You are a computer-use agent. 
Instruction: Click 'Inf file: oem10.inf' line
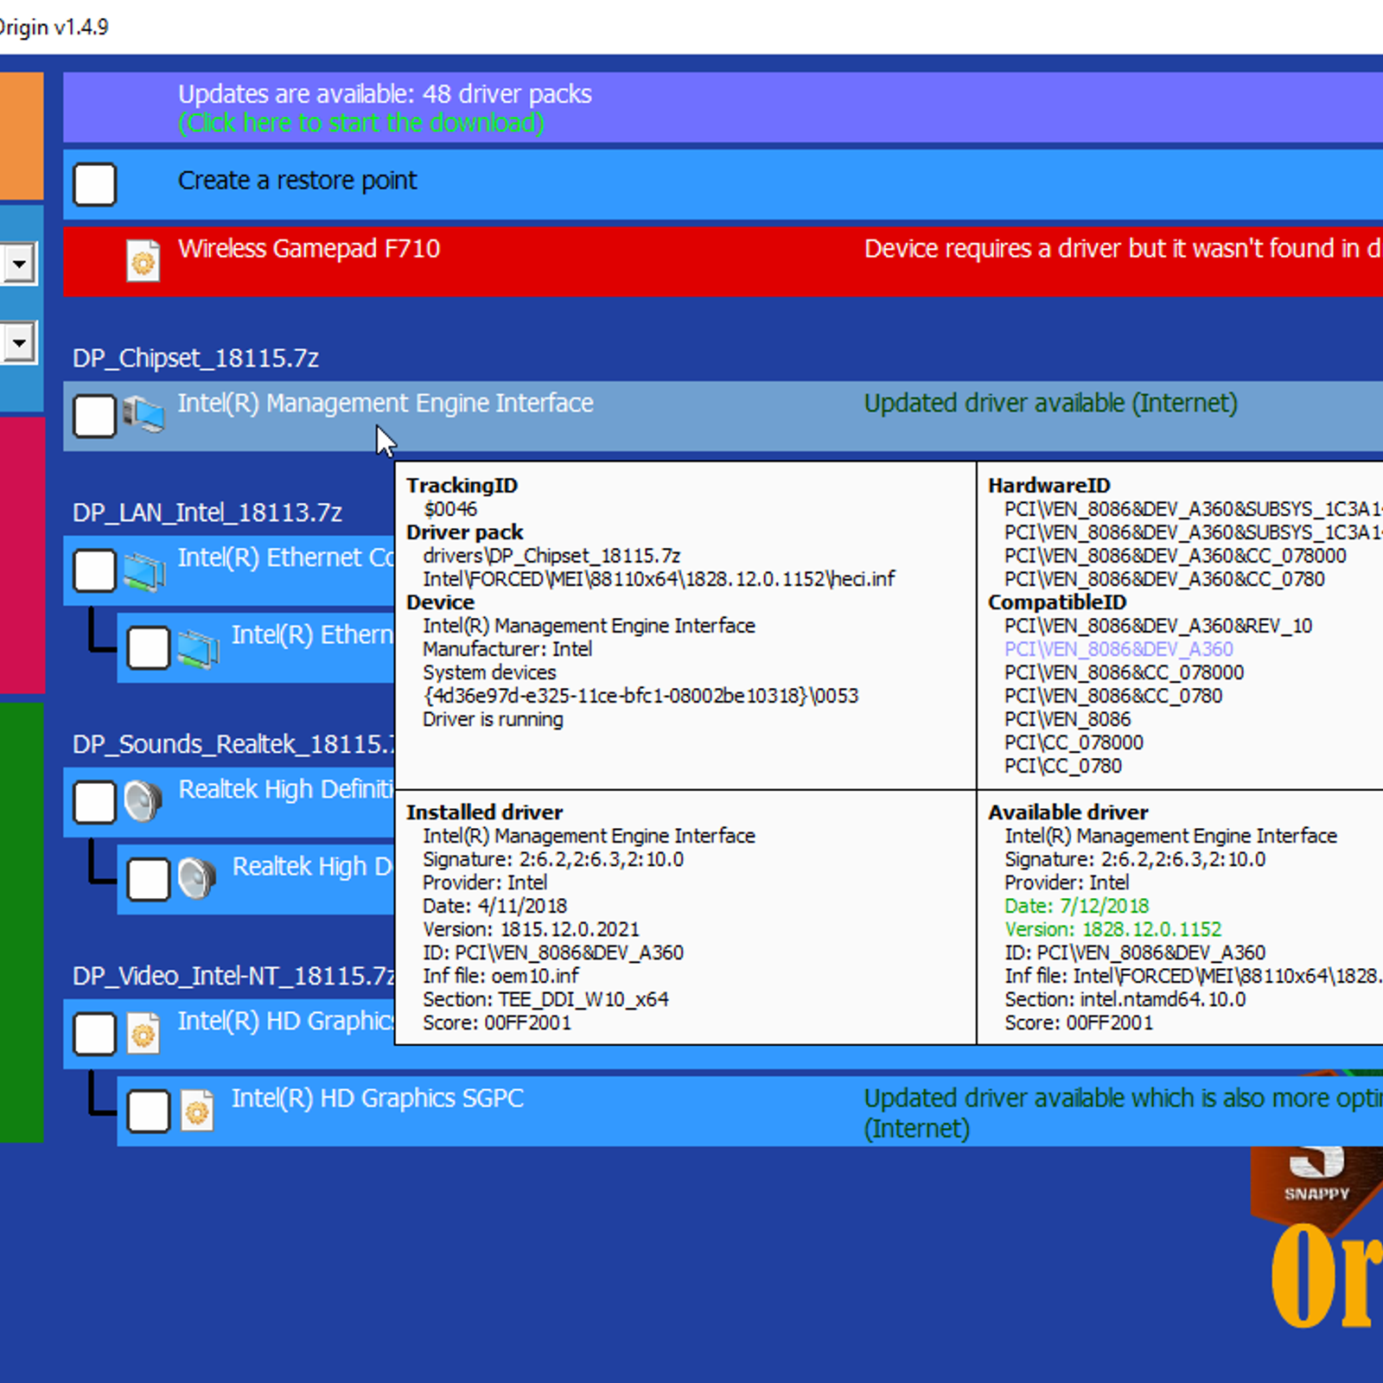click(500, 976)
